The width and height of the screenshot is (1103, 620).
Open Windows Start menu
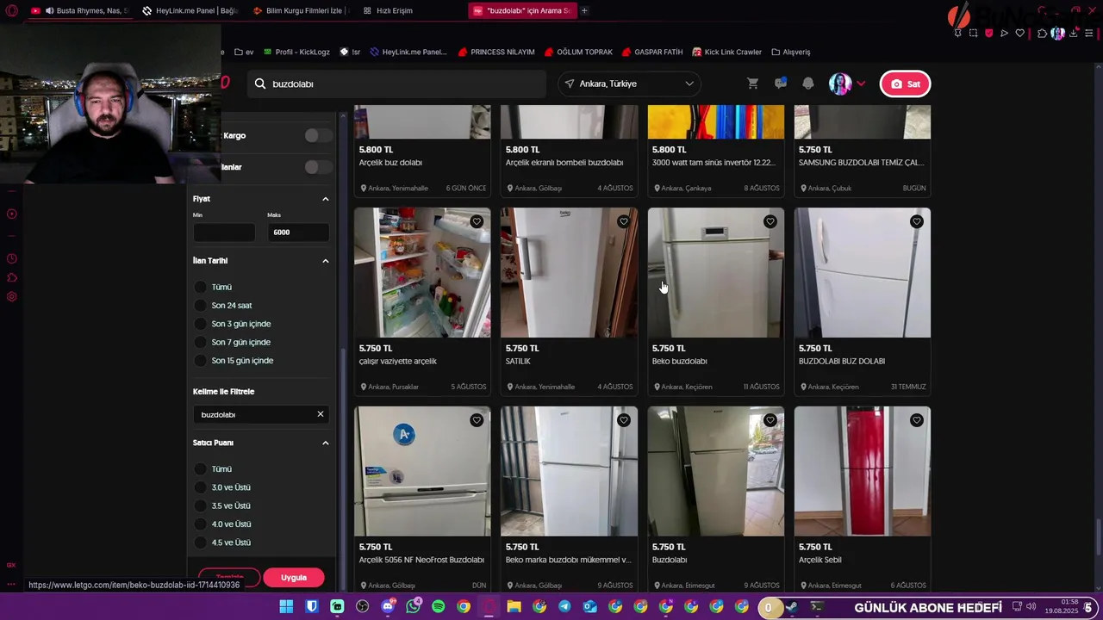(x=286, y=607)
